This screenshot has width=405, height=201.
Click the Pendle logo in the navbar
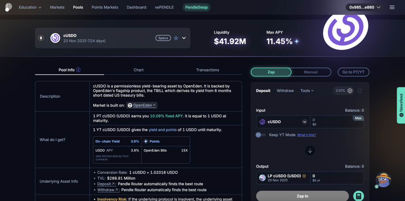click(x=8, y=7)
